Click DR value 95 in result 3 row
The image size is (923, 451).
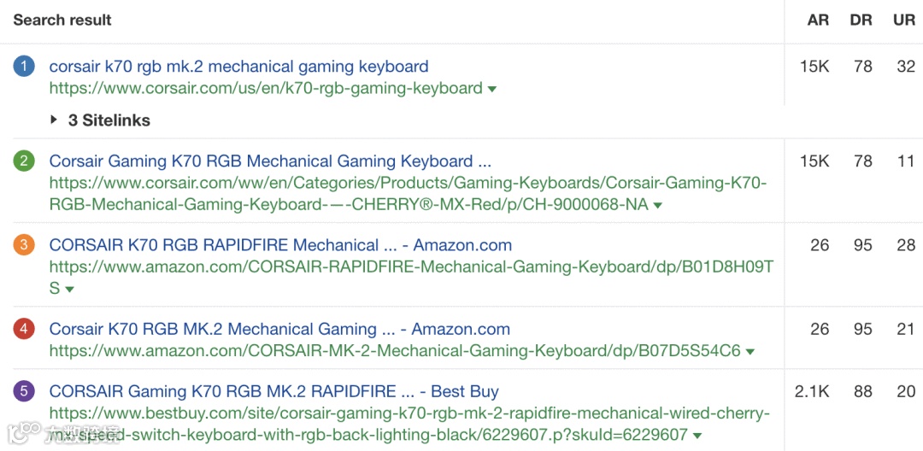point(863,245)
